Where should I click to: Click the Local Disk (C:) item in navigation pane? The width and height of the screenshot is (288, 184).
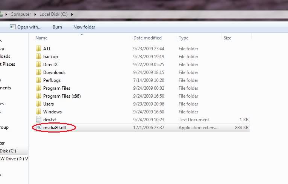click(x=8, y=151)
